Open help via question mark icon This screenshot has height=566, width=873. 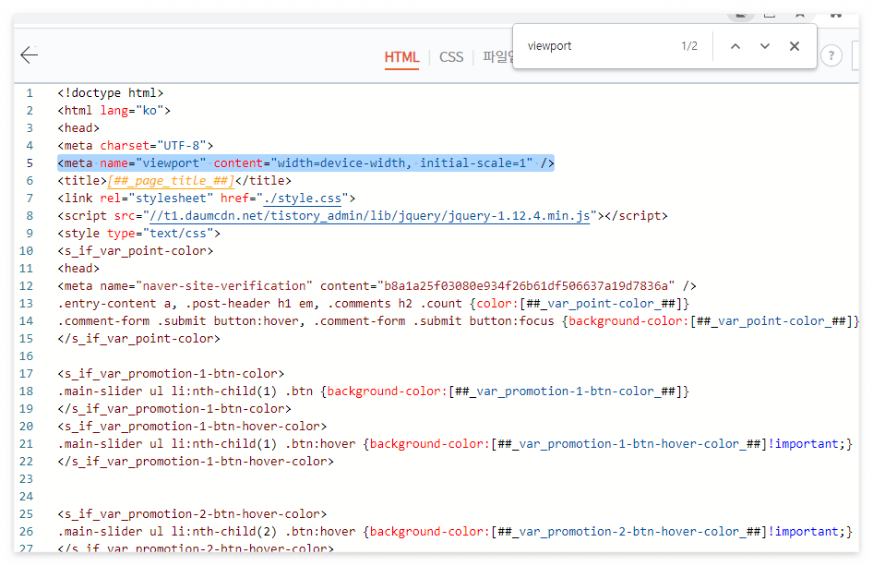[831, 55]
